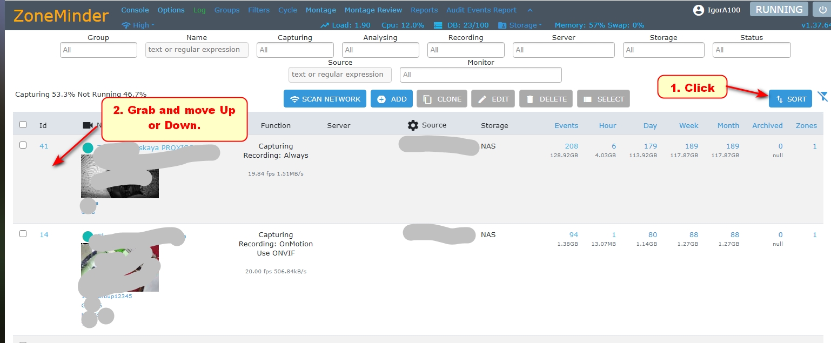Open the Storage filter dropdown

point(664,50)
